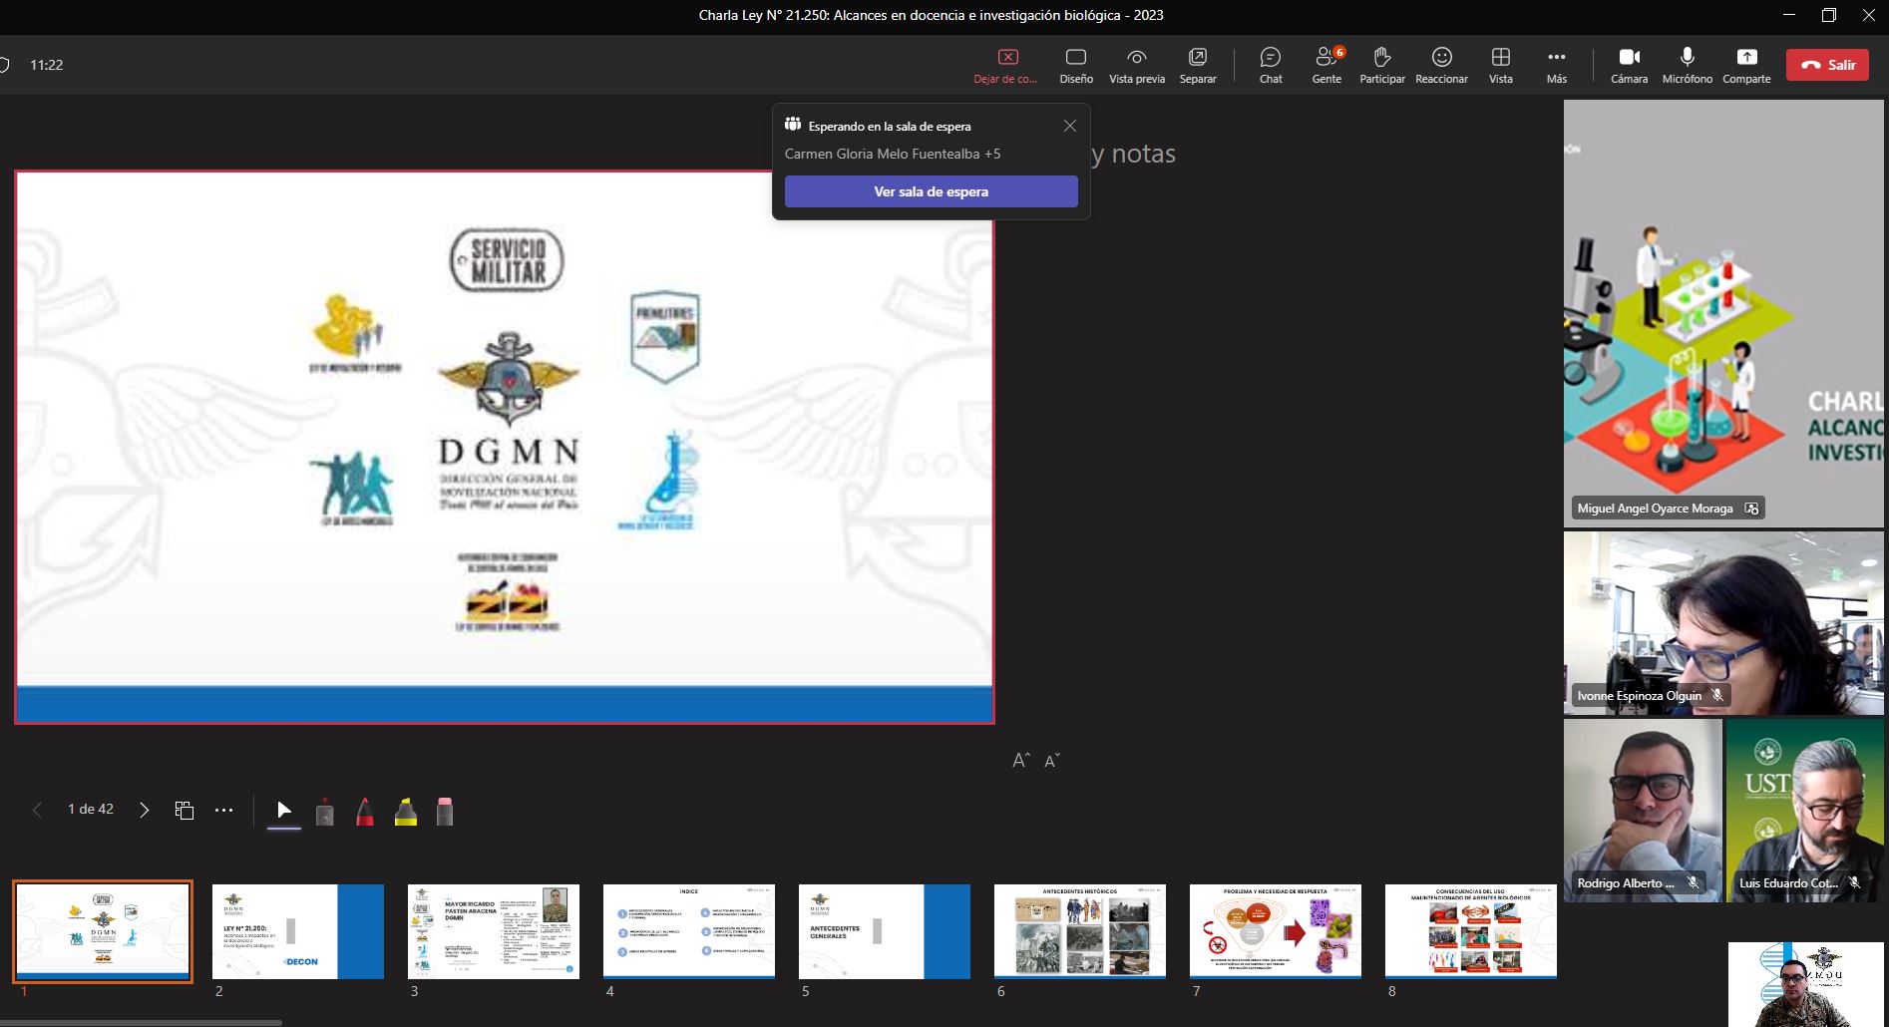Open the Diseño layout option
The height and width of the screenshot is (1027, 1889).
coord(1076,65)
